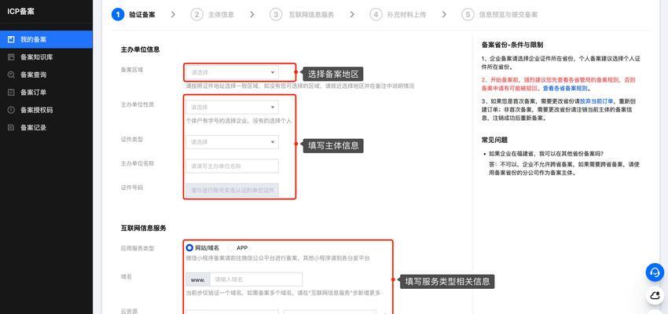Click the www. domain prefix
This screenshot has height=314, width=668.
[x=198, y=279]
